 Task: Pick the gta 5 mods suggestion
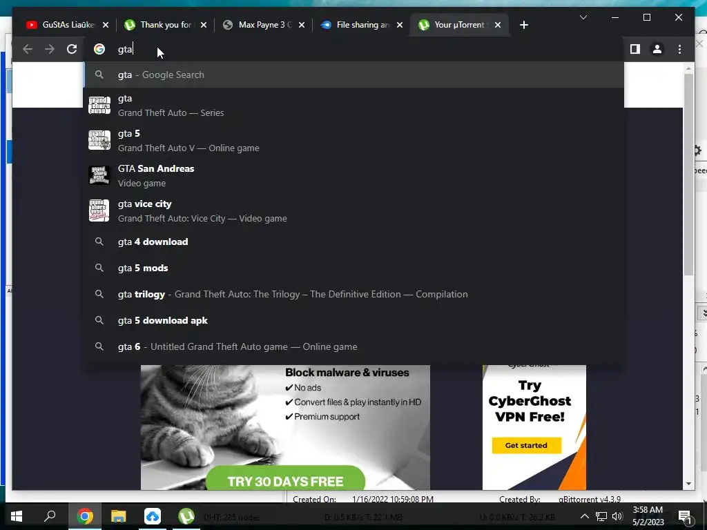click(354, 268)
